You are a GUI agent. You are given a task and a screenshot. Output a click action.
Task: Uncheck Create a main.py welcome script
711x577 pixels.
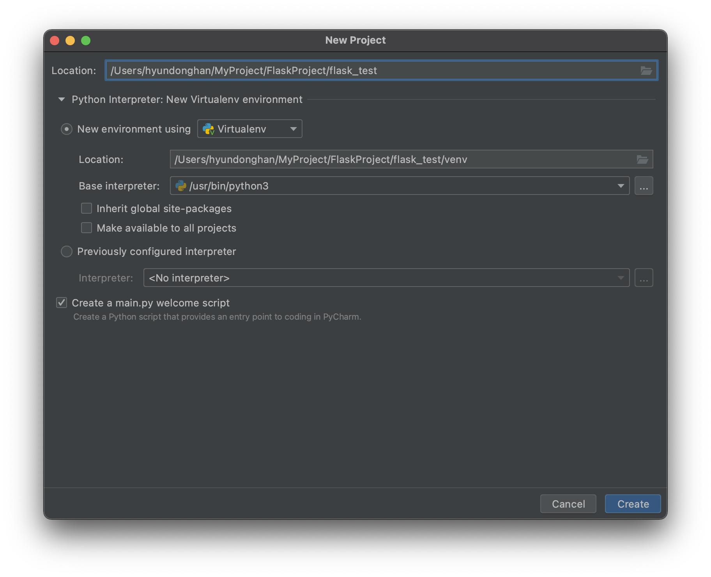pyautogui.click(x=61, y=303)
